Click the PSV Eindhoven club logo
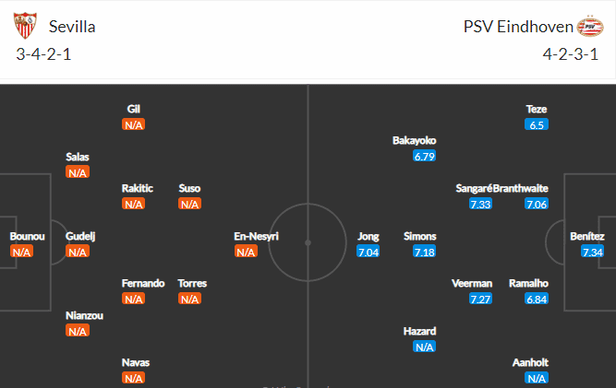 coord(589,26)
